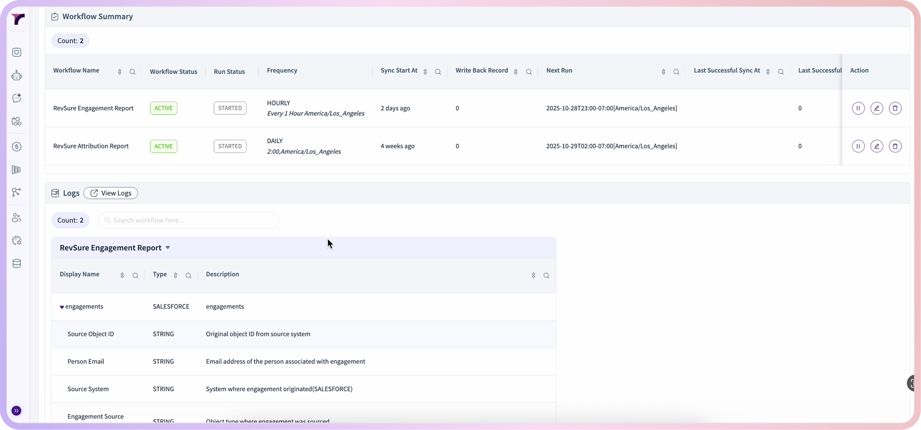
Task: Select the Source Object ID row
Action: pyautogui.click(x=304, y=334)
